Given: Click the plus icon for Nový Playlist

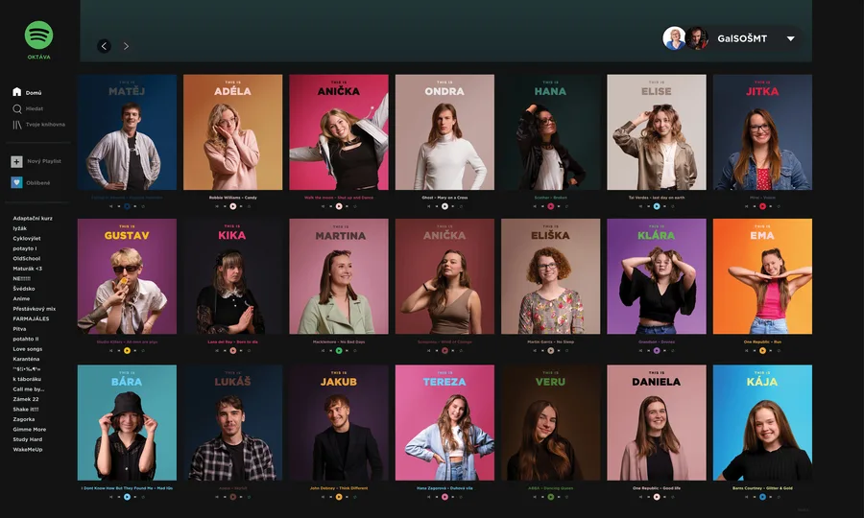Looking at the screenshot, I should pyautogui.click(x=16, y=161).
